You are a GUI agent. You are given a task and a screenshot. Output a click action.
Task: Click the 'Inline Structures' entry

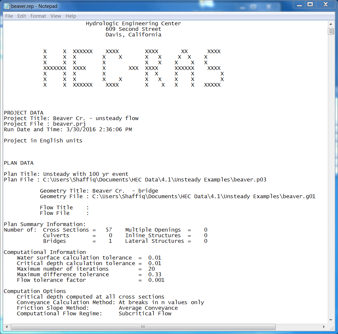pos(166,236)
